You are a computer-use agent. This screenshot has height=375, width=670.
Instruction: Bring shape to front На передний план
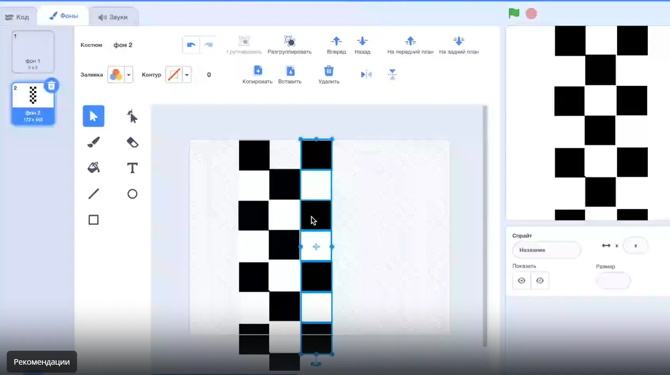pyautogui.click(x=410, y=45)
